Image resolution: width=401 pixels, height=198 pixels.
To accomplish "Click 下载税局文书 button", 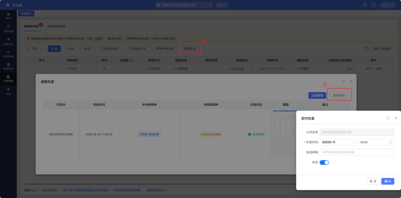I will (138, 49).
